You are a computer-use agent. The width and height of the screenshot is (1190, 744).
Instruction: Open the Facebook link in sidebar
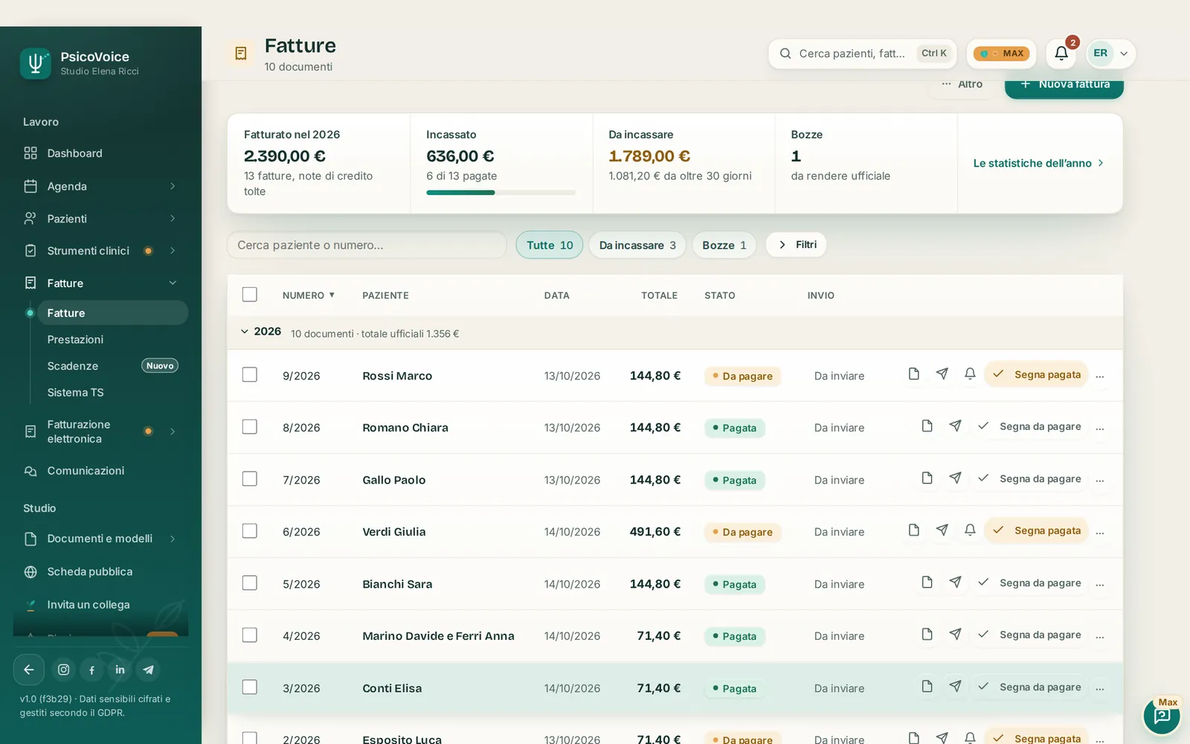[92, 670]
